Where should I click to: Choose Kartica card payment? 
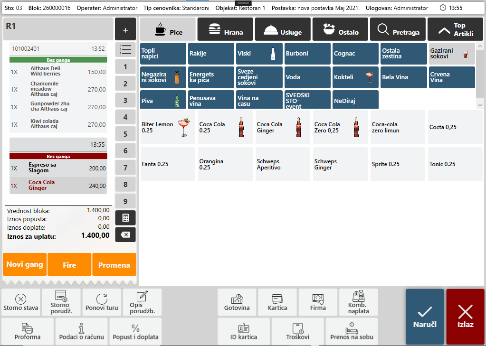(277, 302)
